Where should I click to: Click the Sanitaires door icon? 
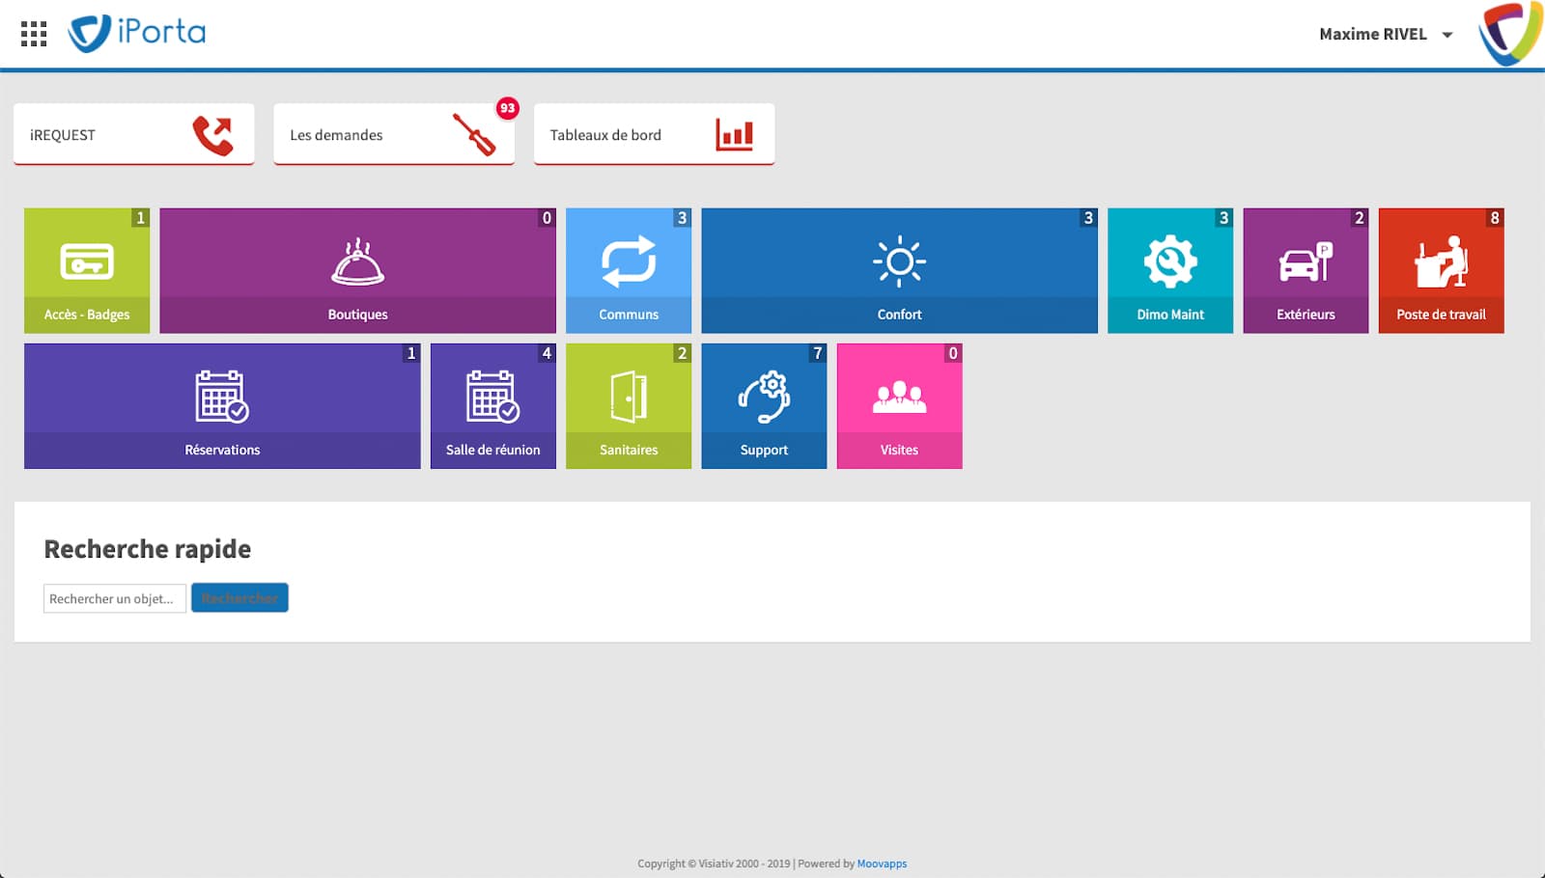(629, 397)
